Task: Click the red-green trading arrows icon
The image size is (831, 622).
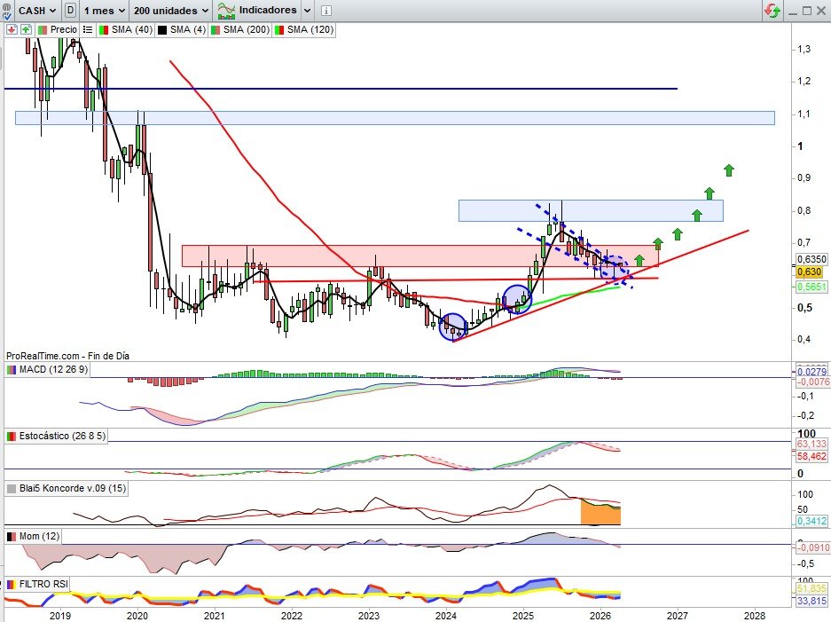Action: (772, 10)
